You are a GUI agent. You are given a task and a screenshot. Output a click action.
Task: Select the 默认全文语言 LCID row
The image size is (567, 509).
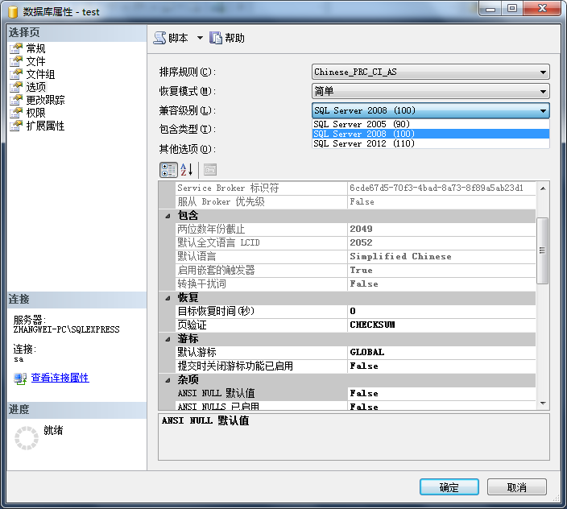(355, 243)
